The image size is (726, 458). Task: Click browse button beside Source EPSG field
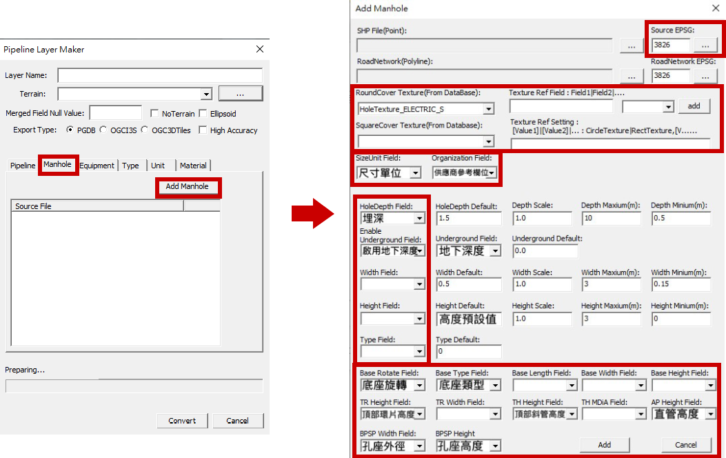pyautogui.click(x=705, y=46)
